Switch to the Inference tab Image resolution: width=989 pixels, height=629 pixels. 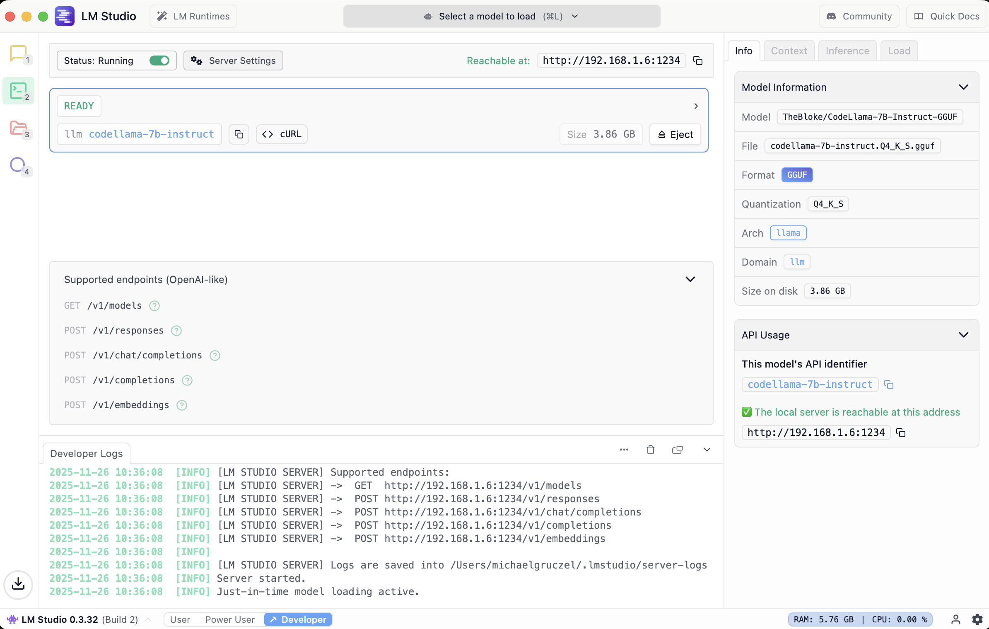point(847,51)
